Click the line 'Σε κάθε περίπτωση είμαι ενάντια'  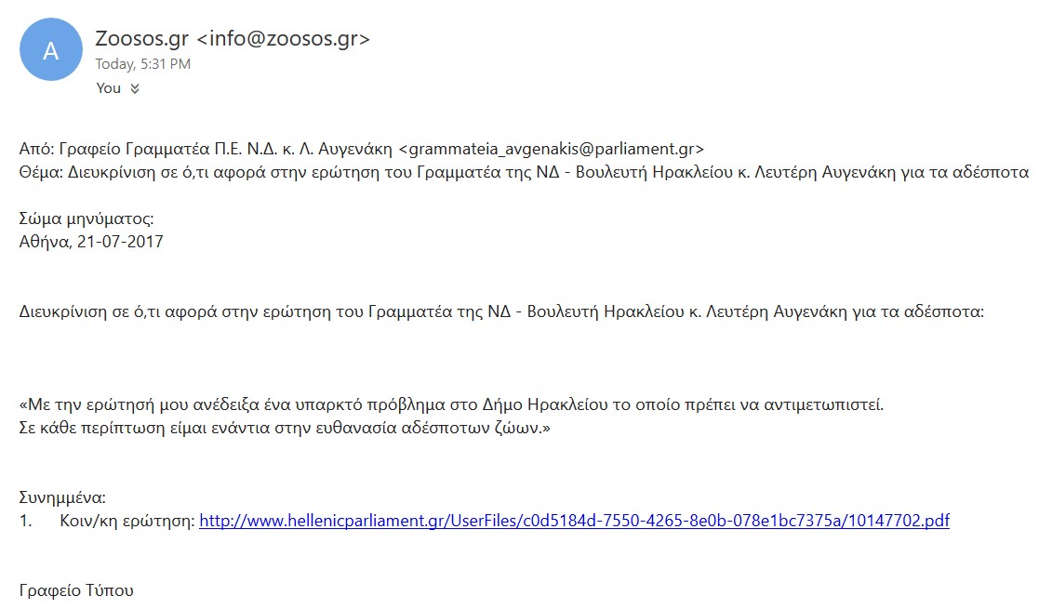coord(285,428)
